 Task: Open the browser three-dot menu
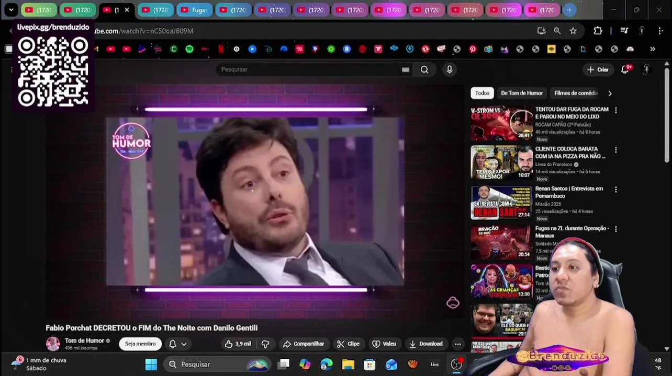660,31
